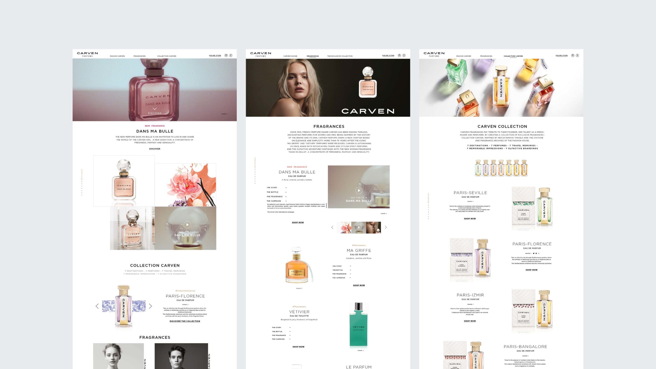
Task: Play the Dans Ma Bulle film on Fragrances page
Action: 359,190
